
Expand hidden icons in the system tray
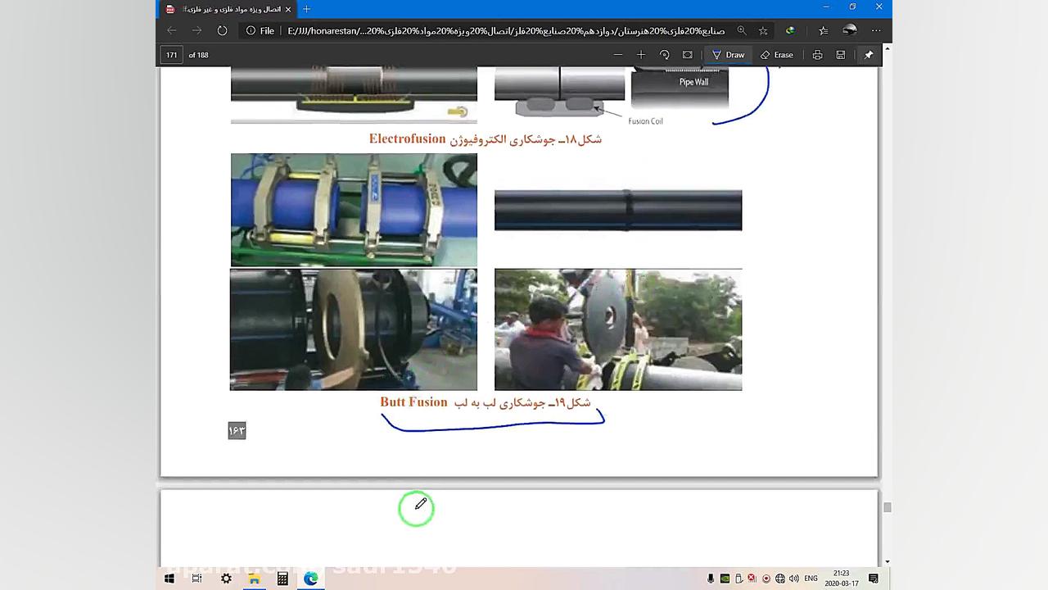click(698, 579)
